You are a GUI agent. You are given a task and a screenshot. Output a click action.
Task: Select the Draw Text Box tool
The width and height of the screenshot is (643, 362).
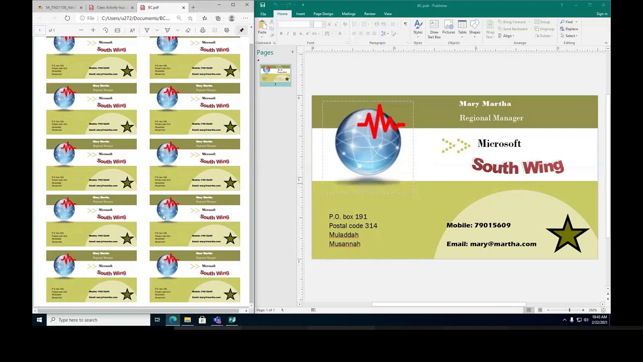(434, 30)
